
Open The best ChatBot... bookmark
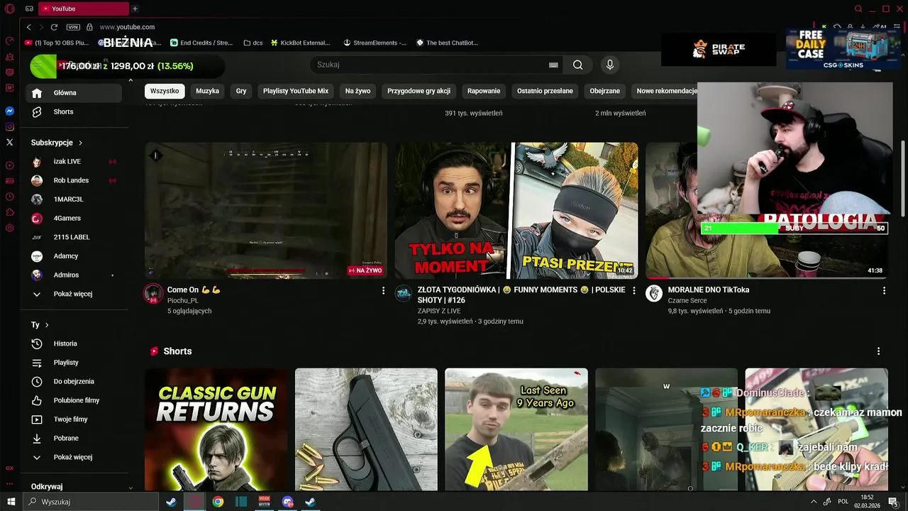447,43
